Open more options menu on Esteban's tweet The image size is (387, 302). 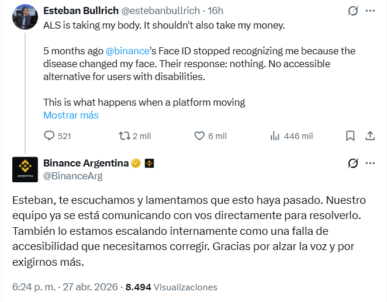(x=370, y=11)
